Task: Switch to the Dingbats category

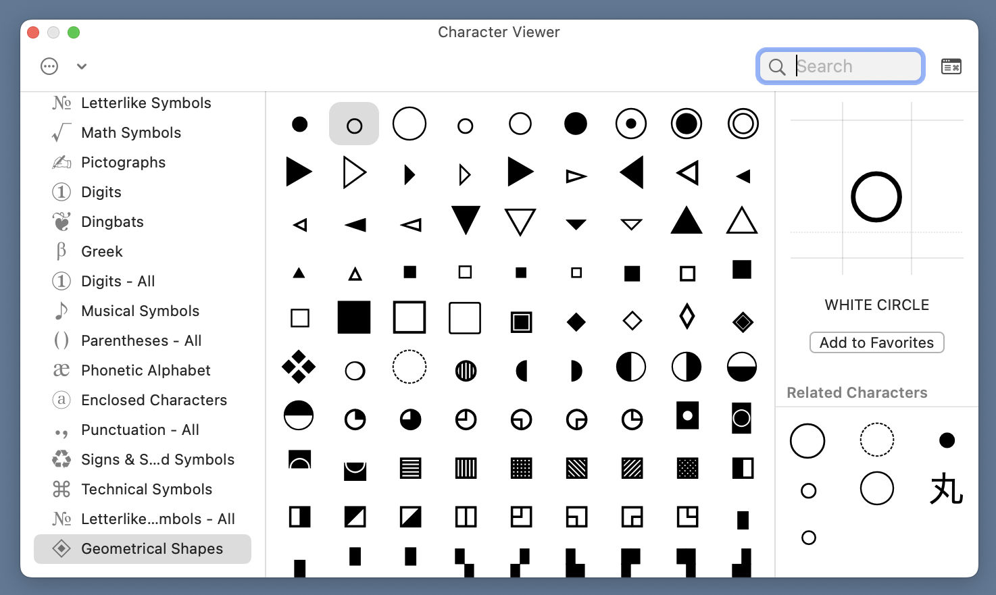Action: pyautogui.click(x=112, y=222)
